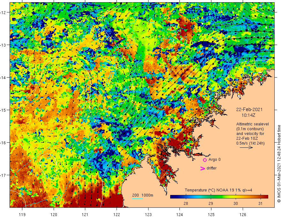This screenshot has width=281, height=217.
Task: Click the '28' colorbar tick label
Action: point(186,203)
